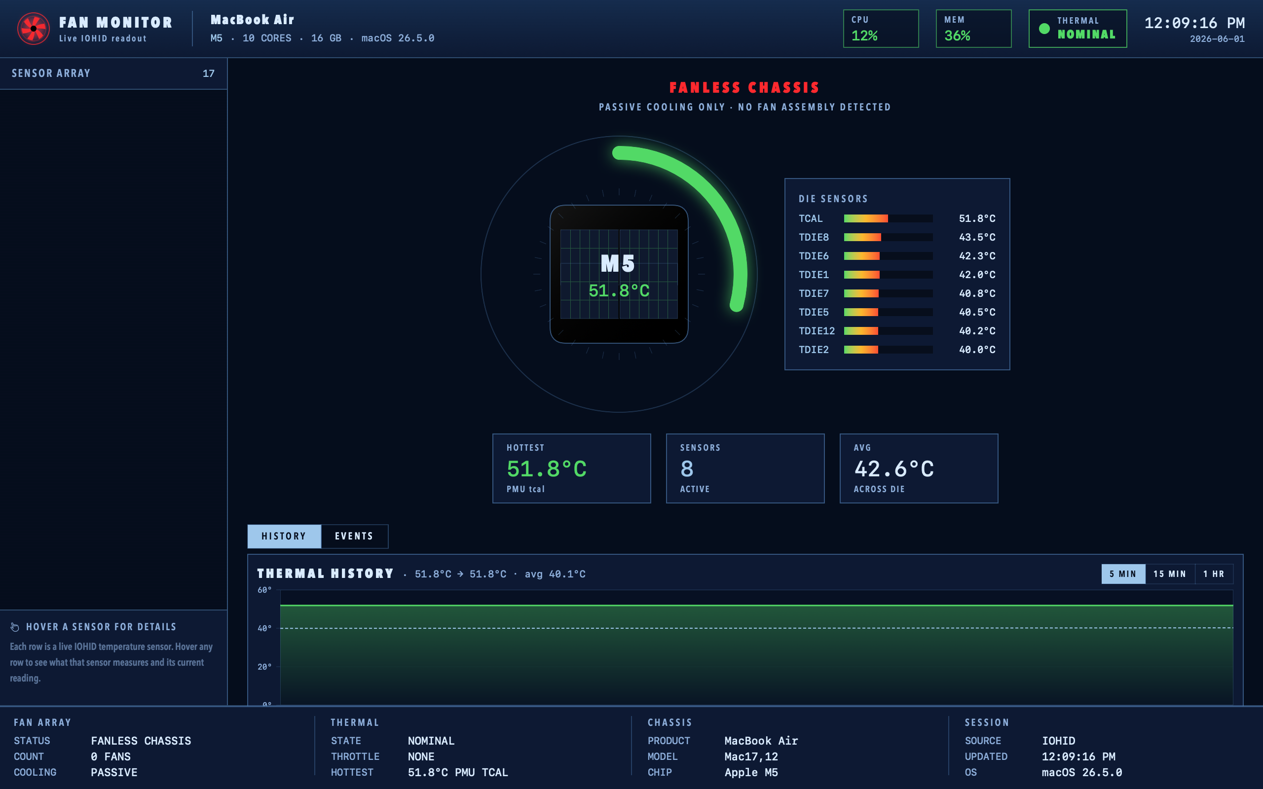Image resolution: width=1263 pixels, height=789 pixels.
Task: Click the thermal history chart area
Action: pos(757,647)
